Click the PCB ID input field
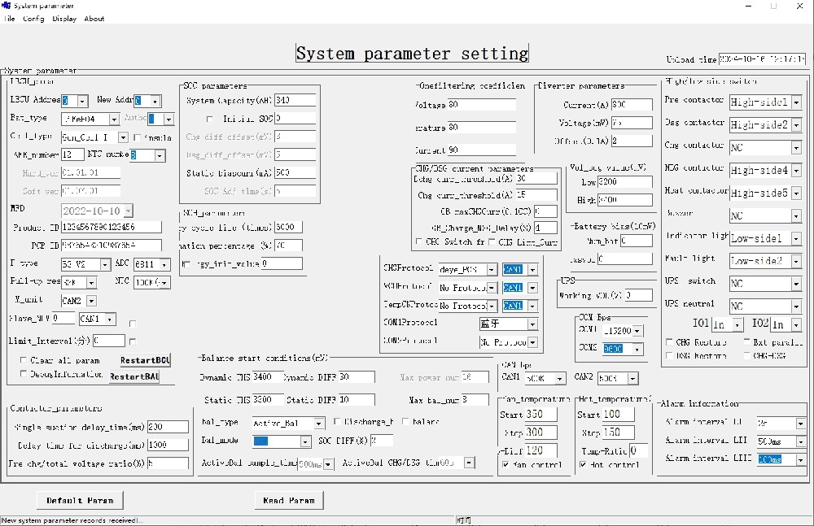 point(111,245)
